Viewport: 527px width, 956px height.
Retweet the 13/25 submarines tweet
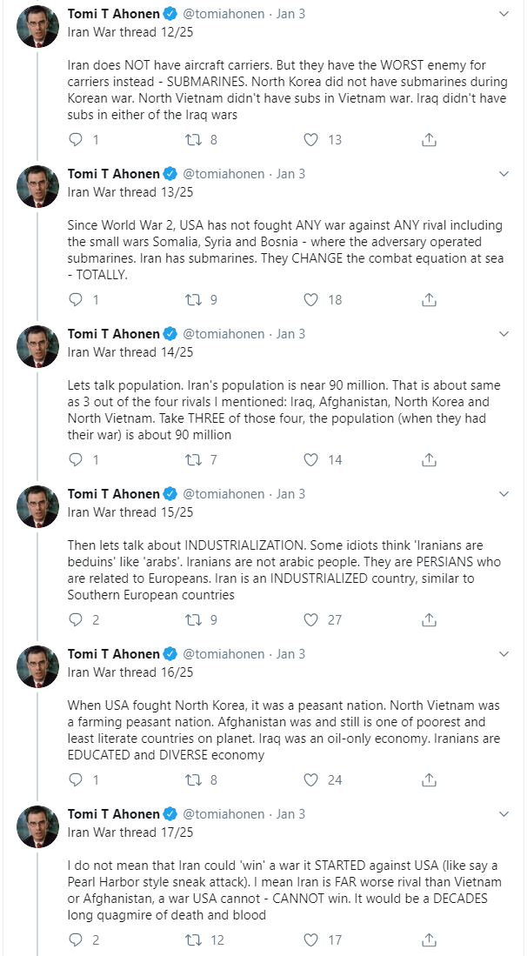click(192, 299)
